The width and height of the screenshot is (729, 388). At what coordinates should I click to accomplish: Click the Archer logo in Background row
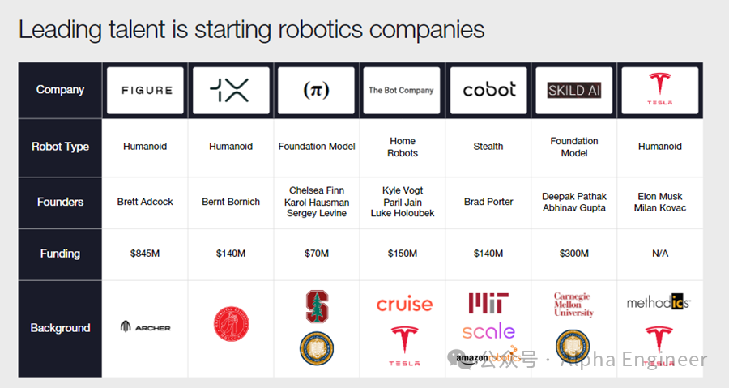[x=145, y=327]
